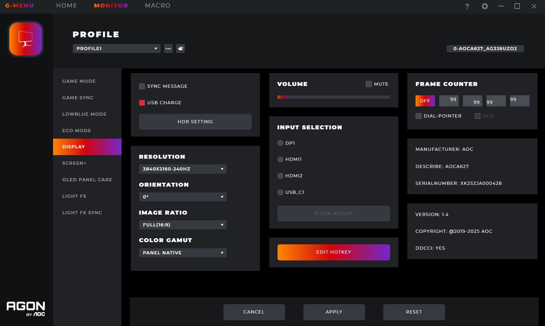
Task: Select Frame Counter top-left position box
Action: pyautogui.click(x=520, y=101)
